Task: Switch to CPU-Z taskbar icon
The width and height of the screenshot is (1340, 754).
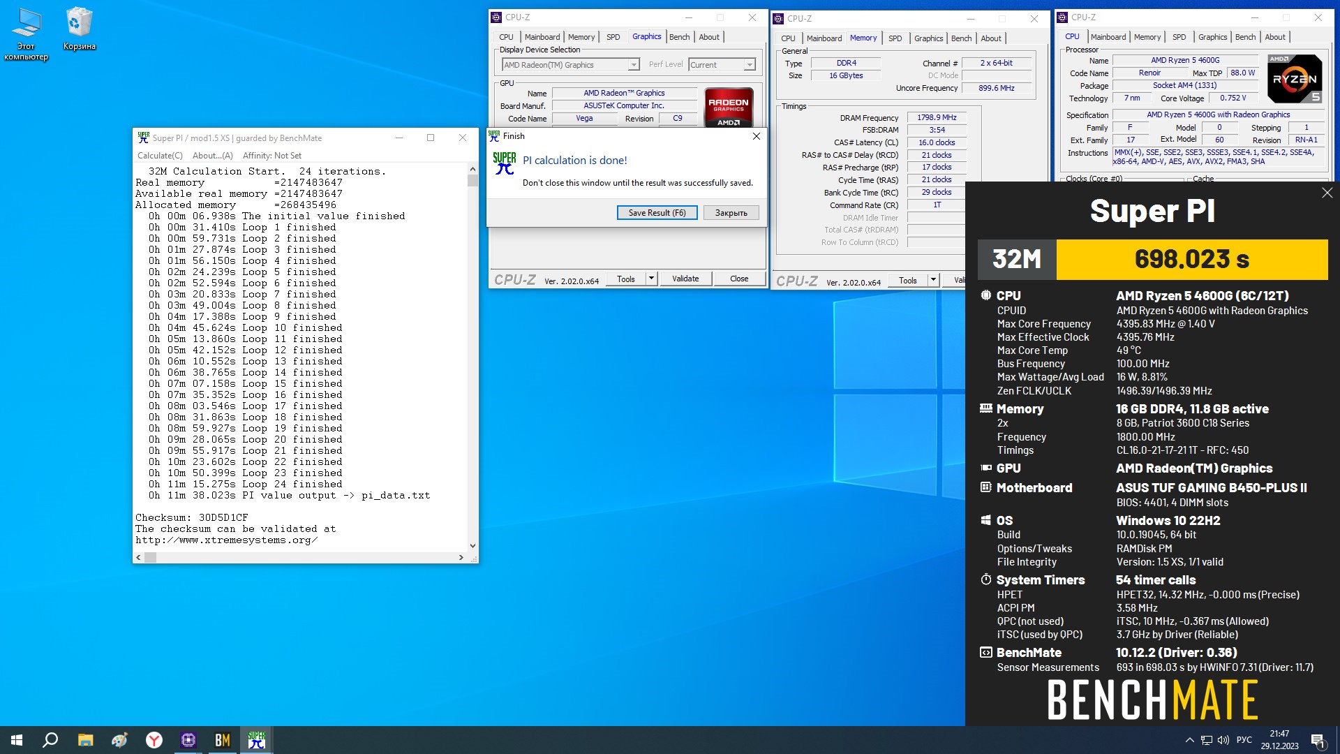Action: [188, 740]
